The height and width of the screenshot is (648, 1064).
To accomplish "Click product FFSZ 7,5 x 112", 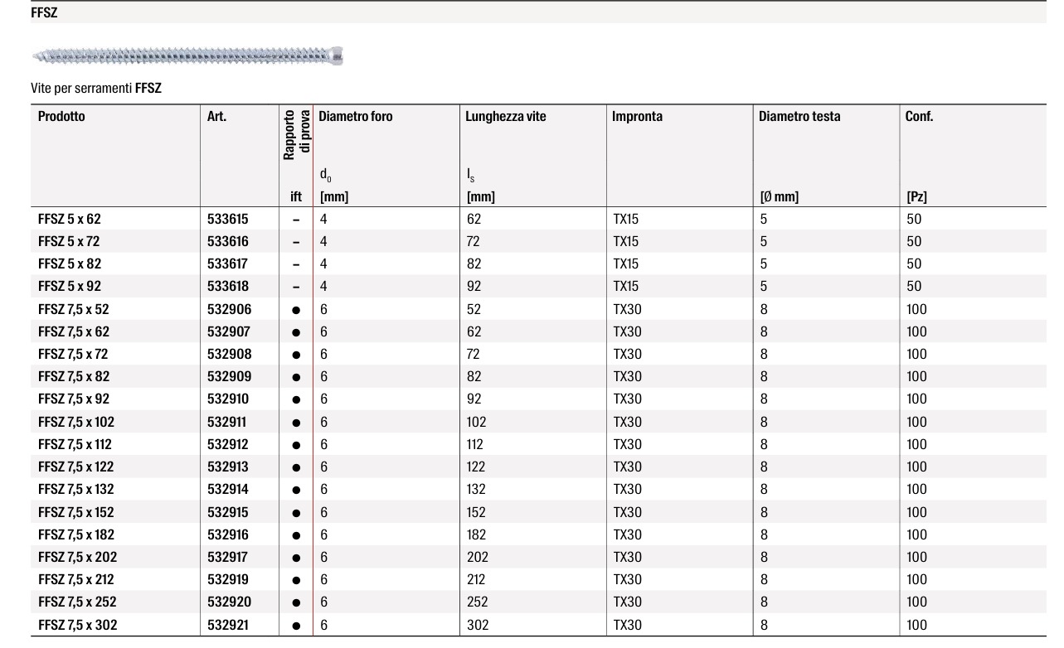I will coord(75,444).
